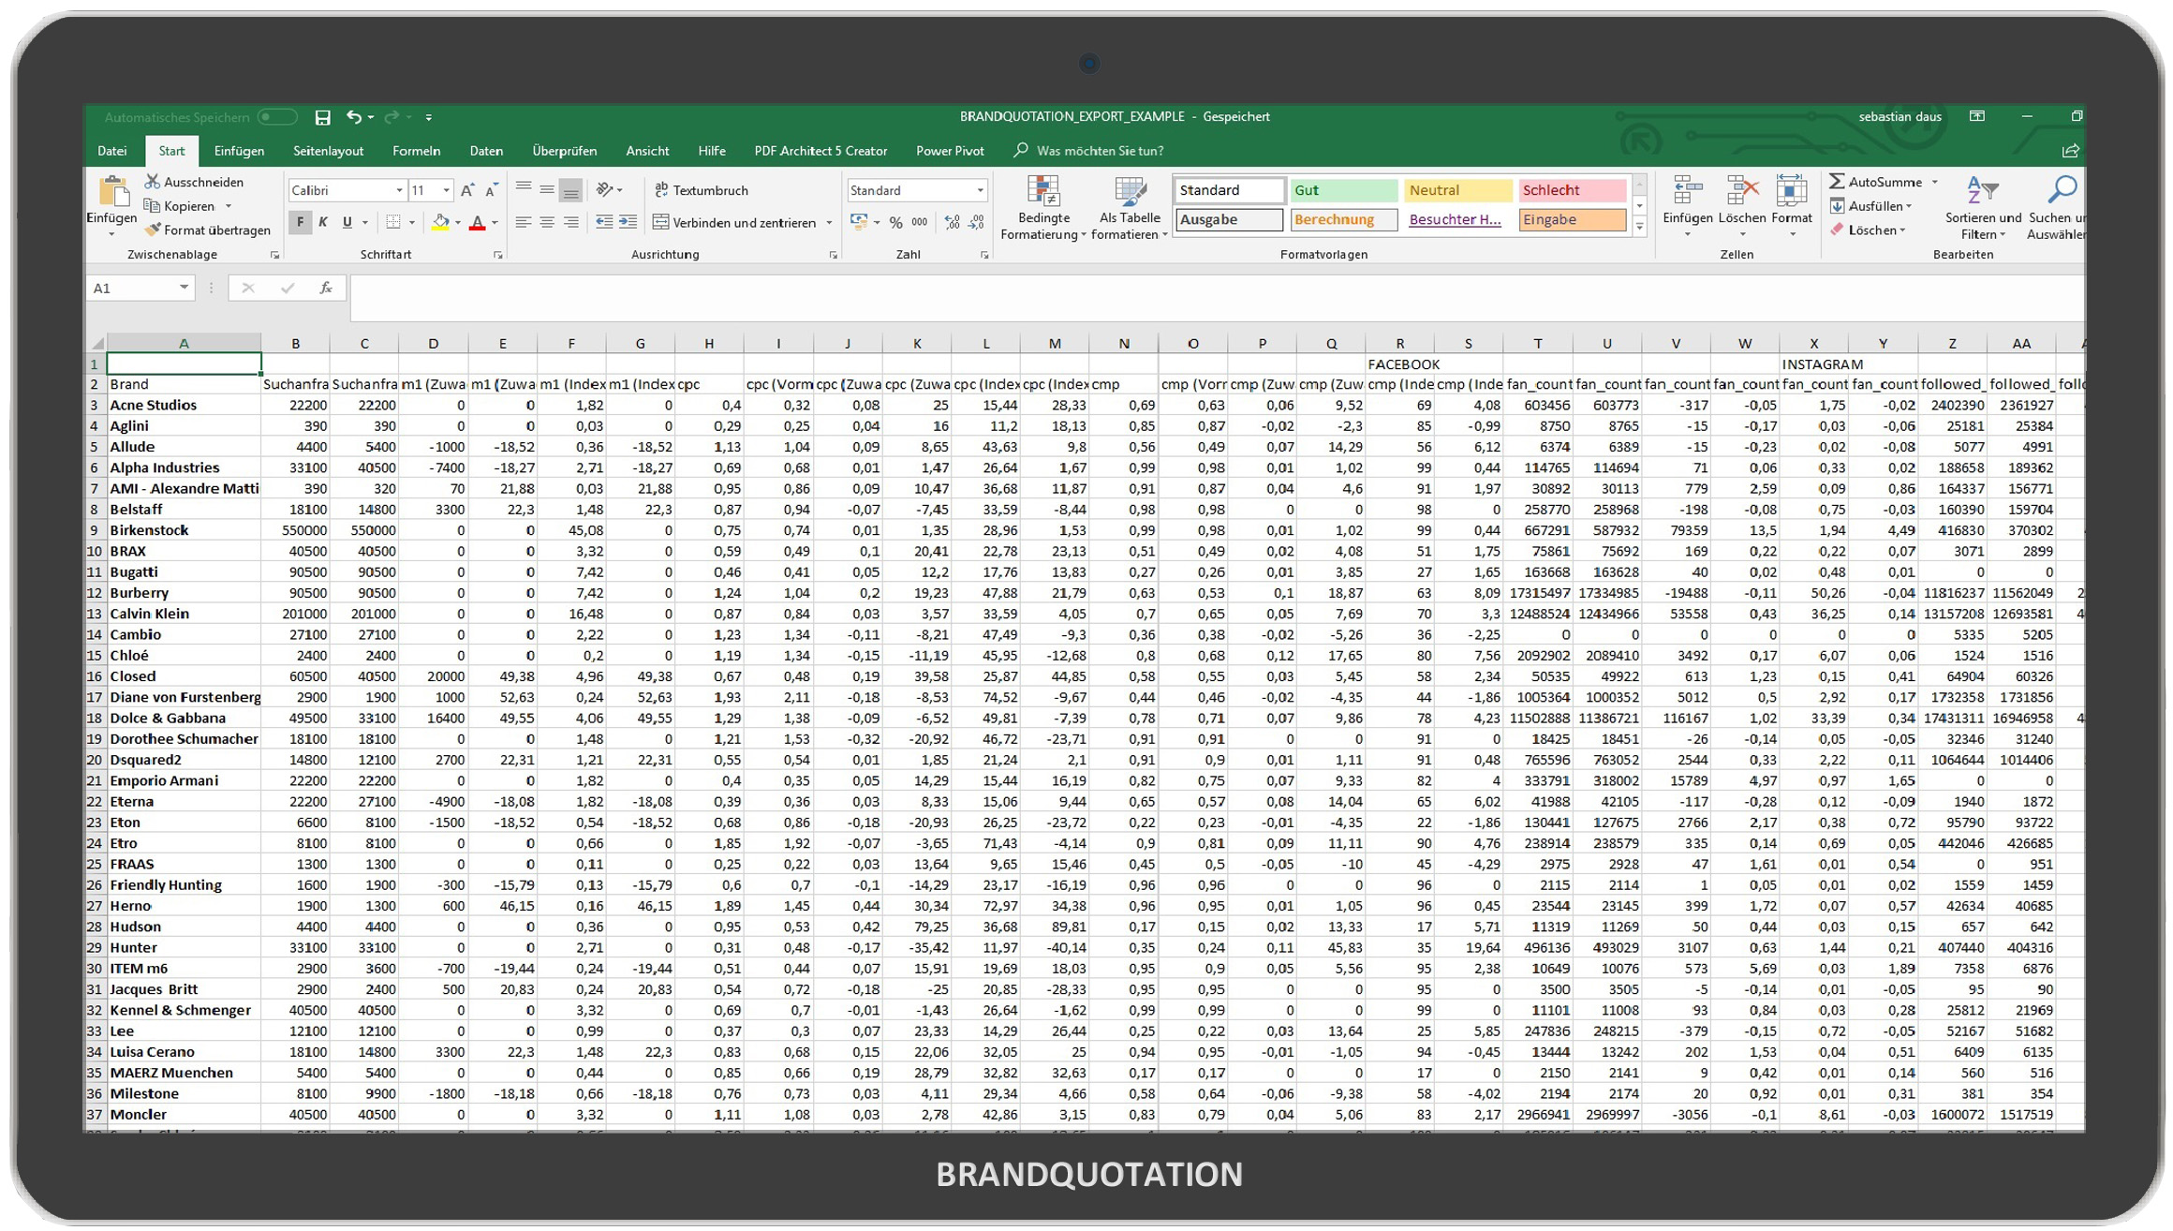
Task: Apply the Besuchter H... cell style
Action: (x=1457, y=220)
